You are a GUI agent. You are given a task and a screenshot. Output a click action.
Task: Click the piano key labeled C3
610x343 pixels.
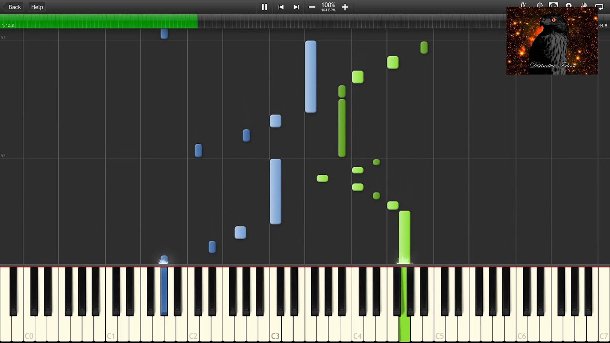coord(275,329)
